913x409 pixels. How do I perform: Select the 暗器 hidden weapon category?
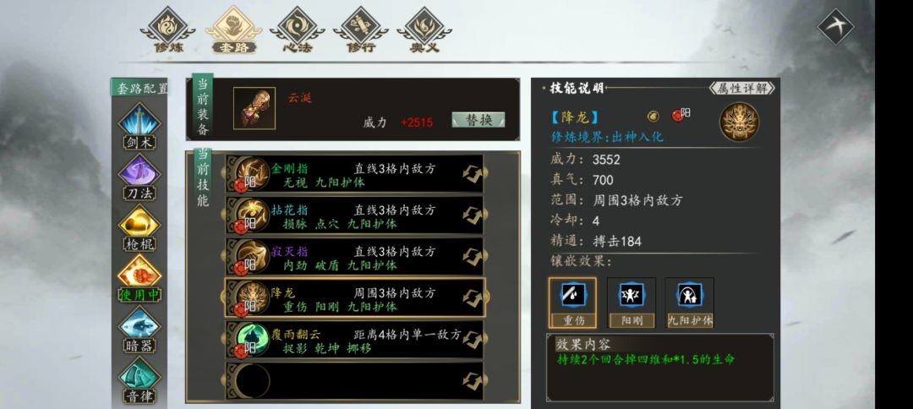(139, 330)
